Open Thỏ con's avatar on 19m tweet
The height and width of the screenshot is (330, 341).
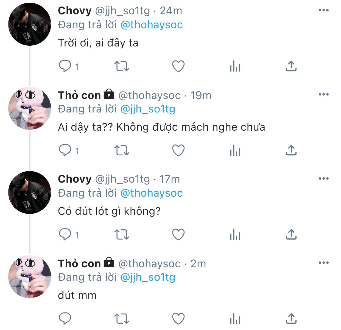[30, 108]
